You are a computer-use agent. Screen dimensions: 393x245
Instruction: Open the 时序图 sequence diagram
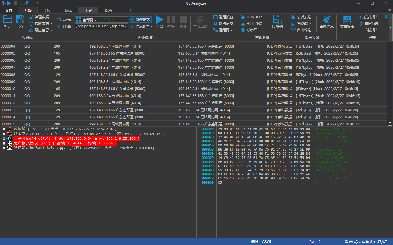point(249,30)
